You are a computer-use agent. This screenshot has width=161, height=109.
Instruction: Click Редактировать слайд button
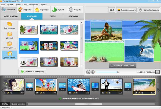pyautogui.click(x=123, y=65)
